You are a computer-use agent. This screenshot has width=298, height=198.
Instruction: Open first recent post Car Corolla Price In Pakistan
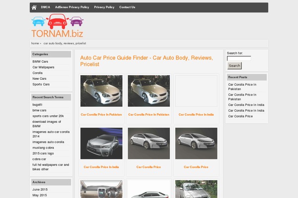[x=242, y=87]
